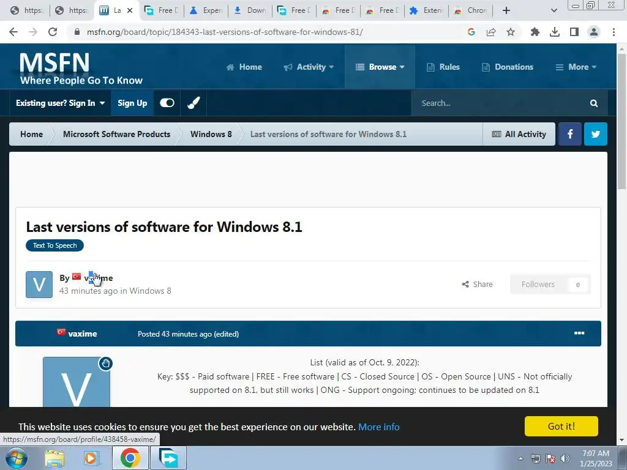
Task: Click the Followers button
Action: click(550, 285)
